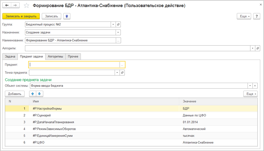The height and width of the screenshot is (151, 264).
Task: Open help with the question mark button
Action: click(256, 16)
